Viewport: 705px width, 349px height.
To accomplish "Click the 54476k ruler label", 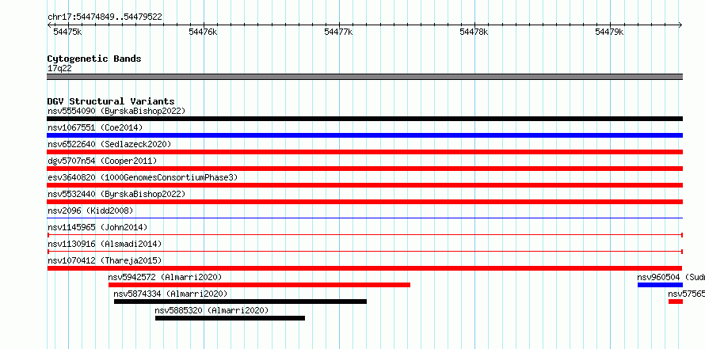I will click(204, 32).
